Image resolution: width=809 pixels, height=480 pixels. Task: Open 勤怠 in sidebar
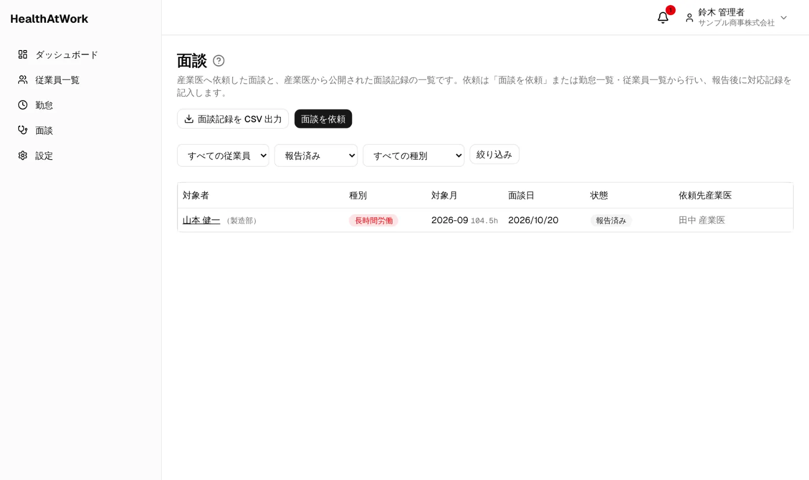44,105
